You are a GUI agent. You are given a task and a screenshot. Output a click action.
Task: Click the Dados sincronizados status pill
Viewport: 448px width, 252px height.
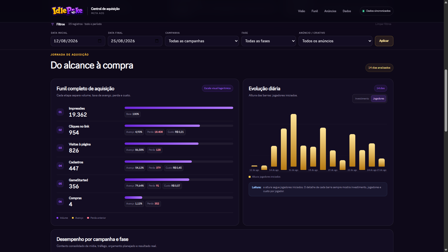(377, 11)
